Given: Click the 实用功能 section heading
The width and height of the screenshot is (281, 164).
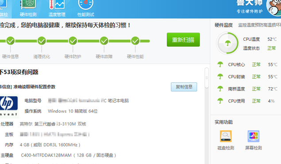Looking at the screenshot, I should tap(223, 122).
